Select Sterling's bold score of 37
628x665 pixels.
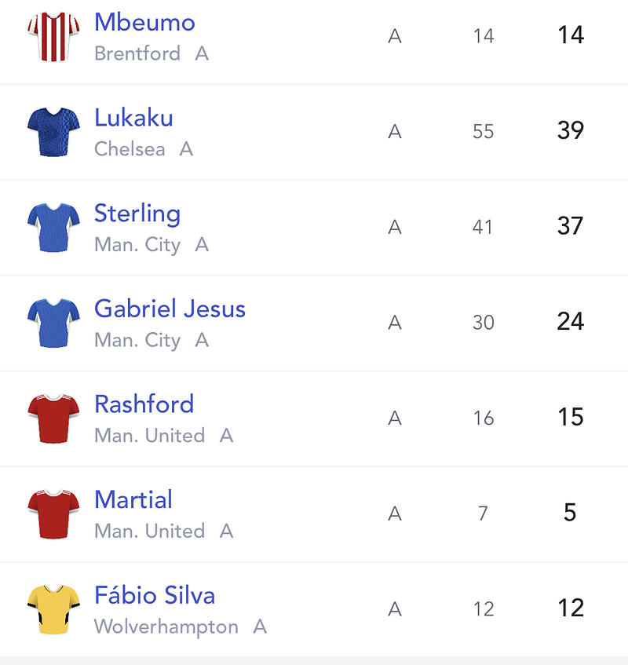571,226
